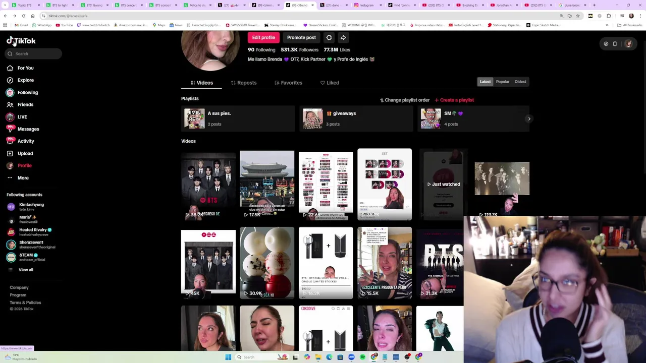Sort videos by Popular
The image size is (646, 363).
tap(502, 82)
